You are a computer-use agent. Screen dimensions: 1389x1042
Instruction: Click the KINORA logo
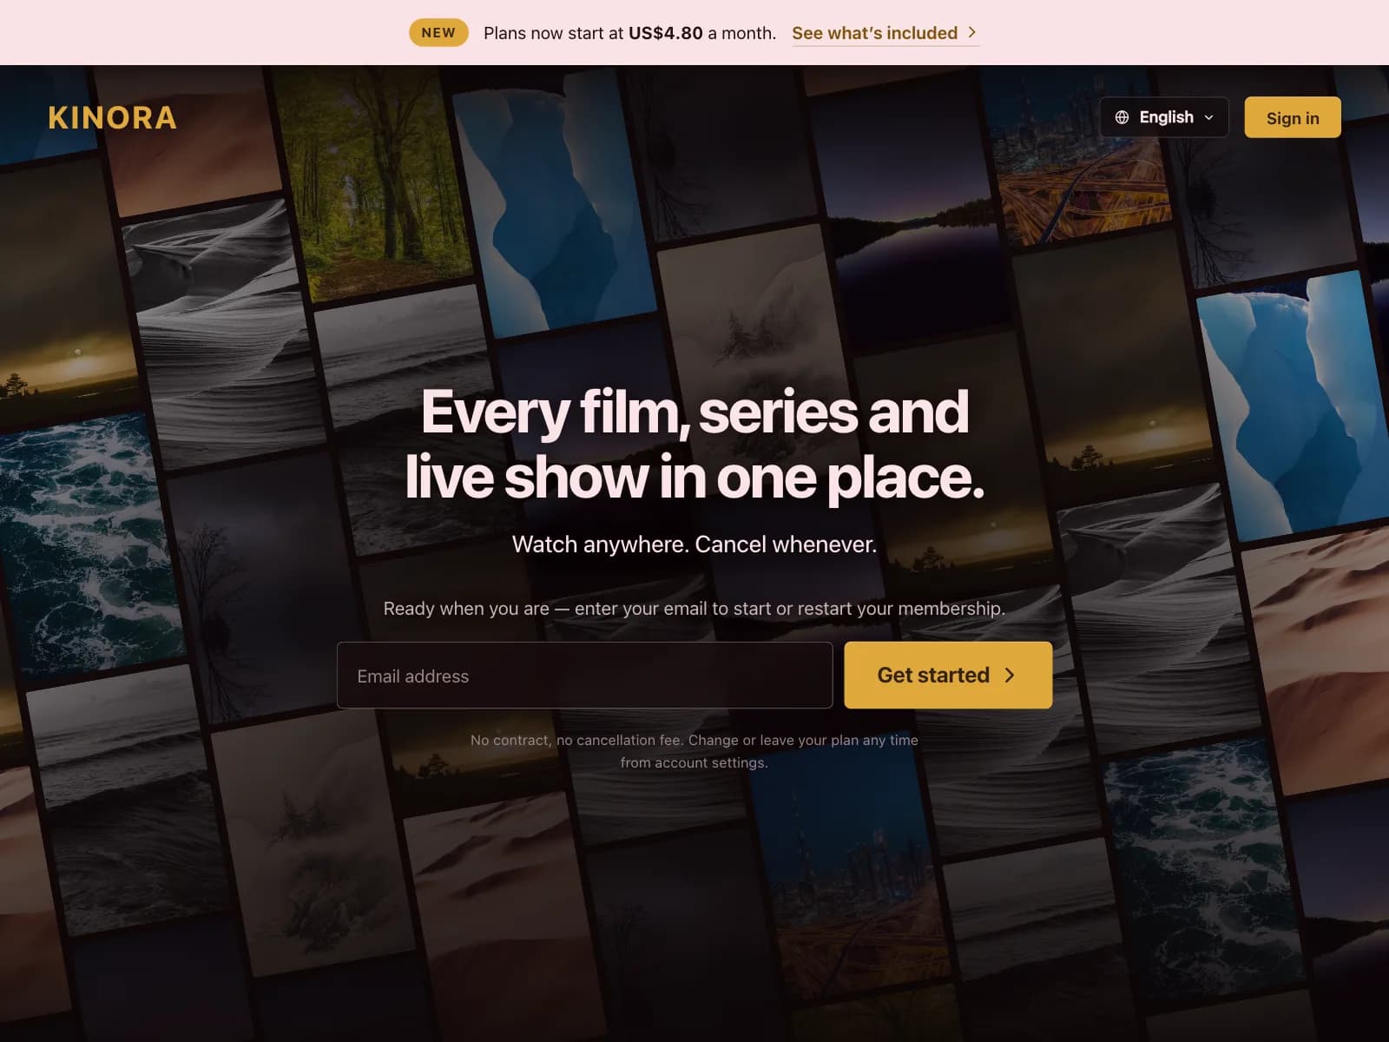pyautogui.click(x=112, y=117)
